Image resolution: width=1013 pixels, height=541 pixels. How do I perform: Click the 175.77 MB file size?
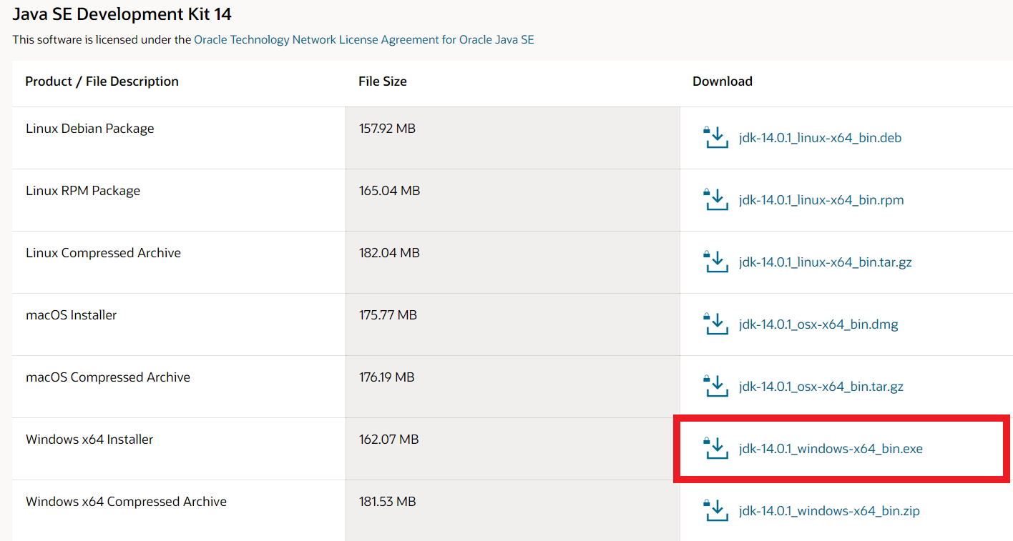click(388, 315)
